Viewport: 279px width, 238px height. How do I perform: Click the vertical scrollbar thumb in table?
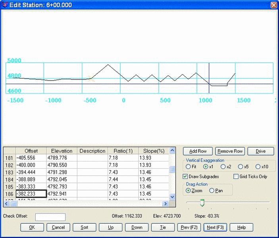(x=172, y=169)
